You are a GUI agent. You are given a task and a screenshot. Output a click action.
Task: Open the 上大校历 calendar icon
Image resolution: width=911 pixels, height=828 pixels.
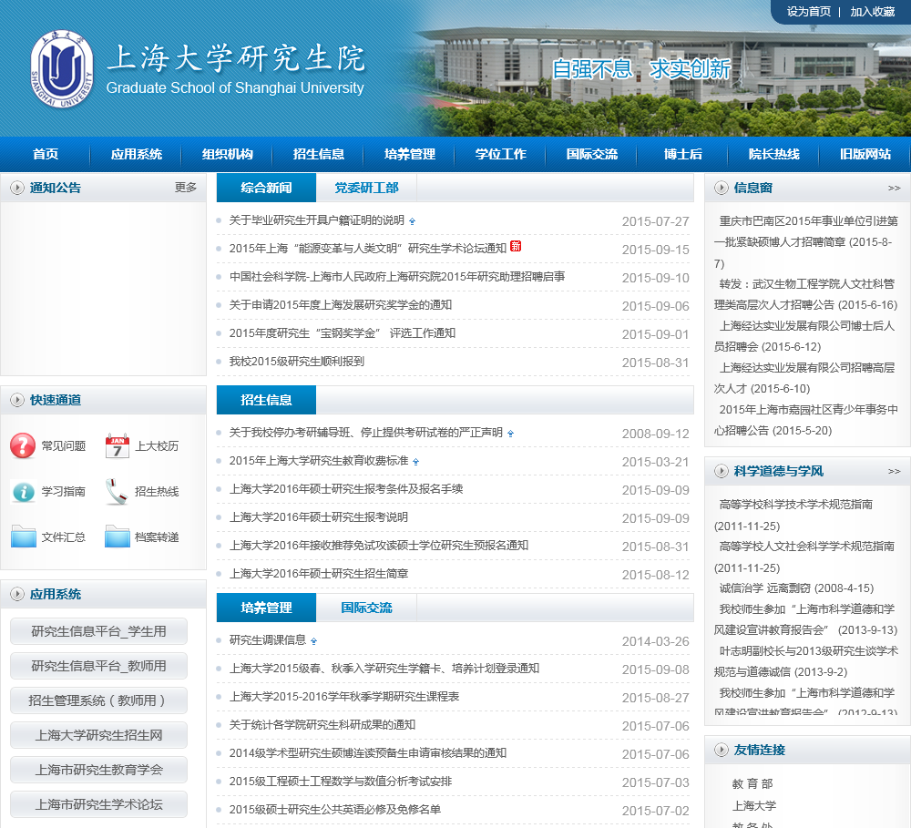[x=117, y=445]
